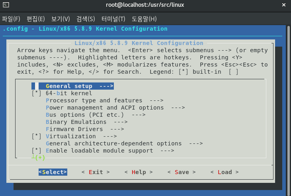291x196 pixels.
Task: Expand the Virtualization submenu arrow
Action: click(x=110, y=136)
